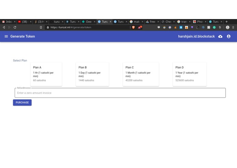
Task: Go back using browser back arrow
Action: 4,27
